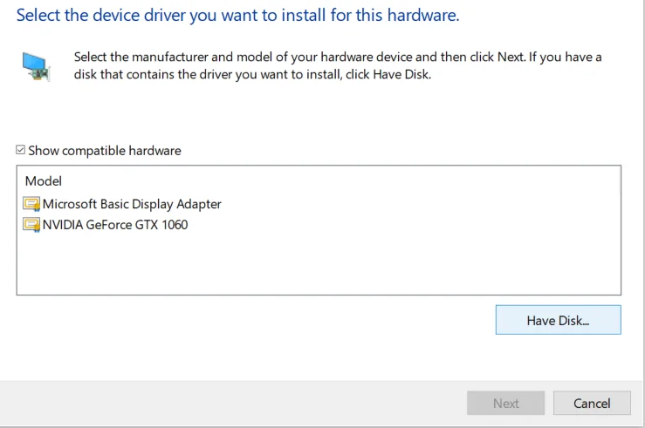Click the Model column header
The height and width of the screenshot is (428, 645).
click(44, 181)
